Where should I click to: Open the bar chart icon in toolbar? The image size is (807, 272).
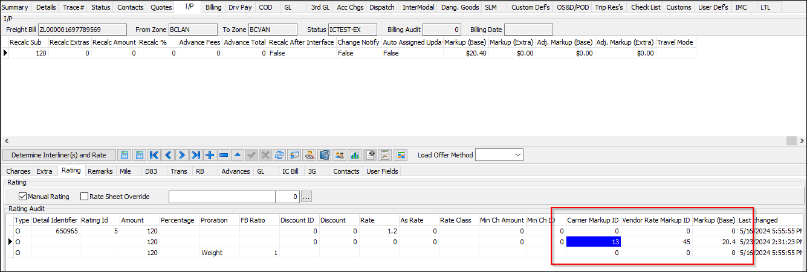point(355,155)
